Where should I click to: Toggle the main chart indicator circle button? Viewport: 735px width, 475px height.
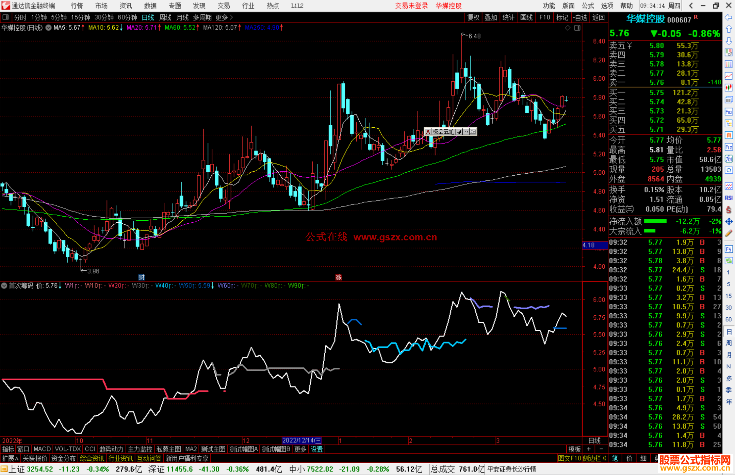[49, 28]
